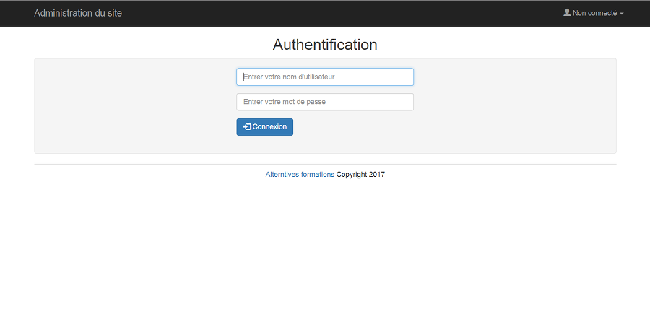Click the user silhouette icon in navbar
Viewport: 650px width, 325px height.
(567, 13)
